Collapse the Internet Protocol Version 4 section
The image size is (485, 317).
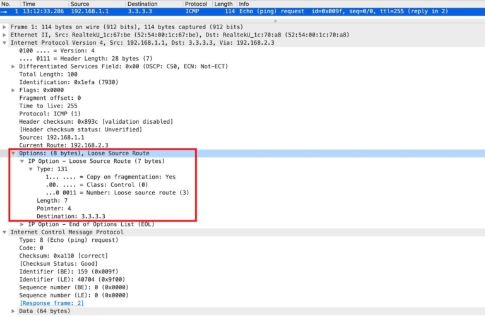pyautogui.click(x=5, y=43)
